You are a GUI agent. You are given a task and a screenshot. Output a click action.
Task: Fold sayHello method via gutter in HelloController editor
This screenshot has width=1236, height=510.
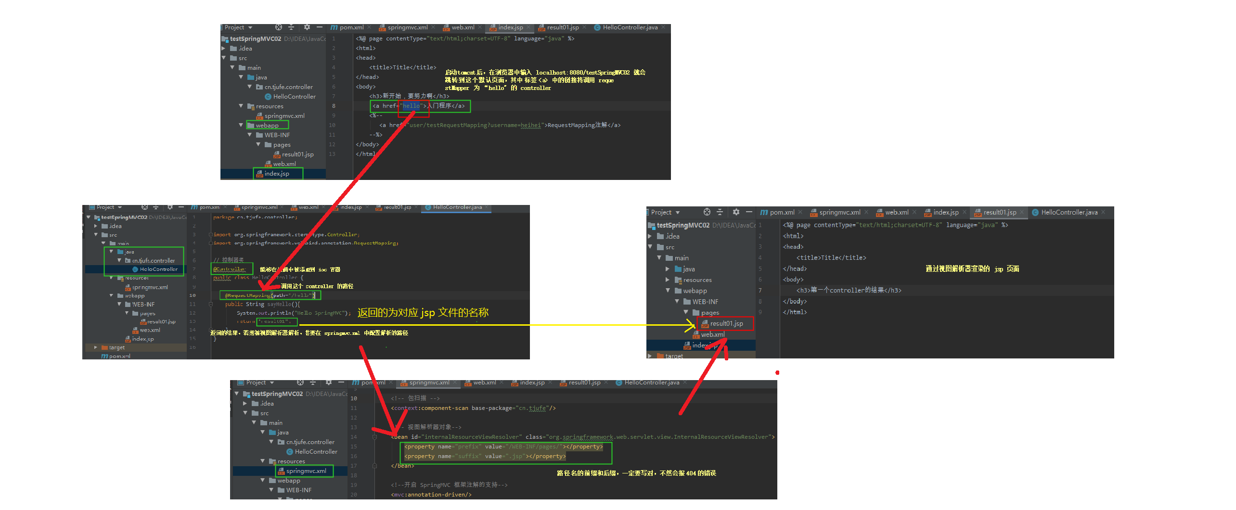211,304
